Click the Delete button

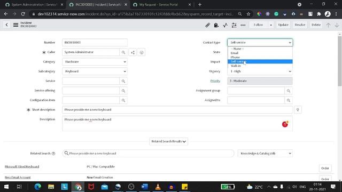point(316,25)
